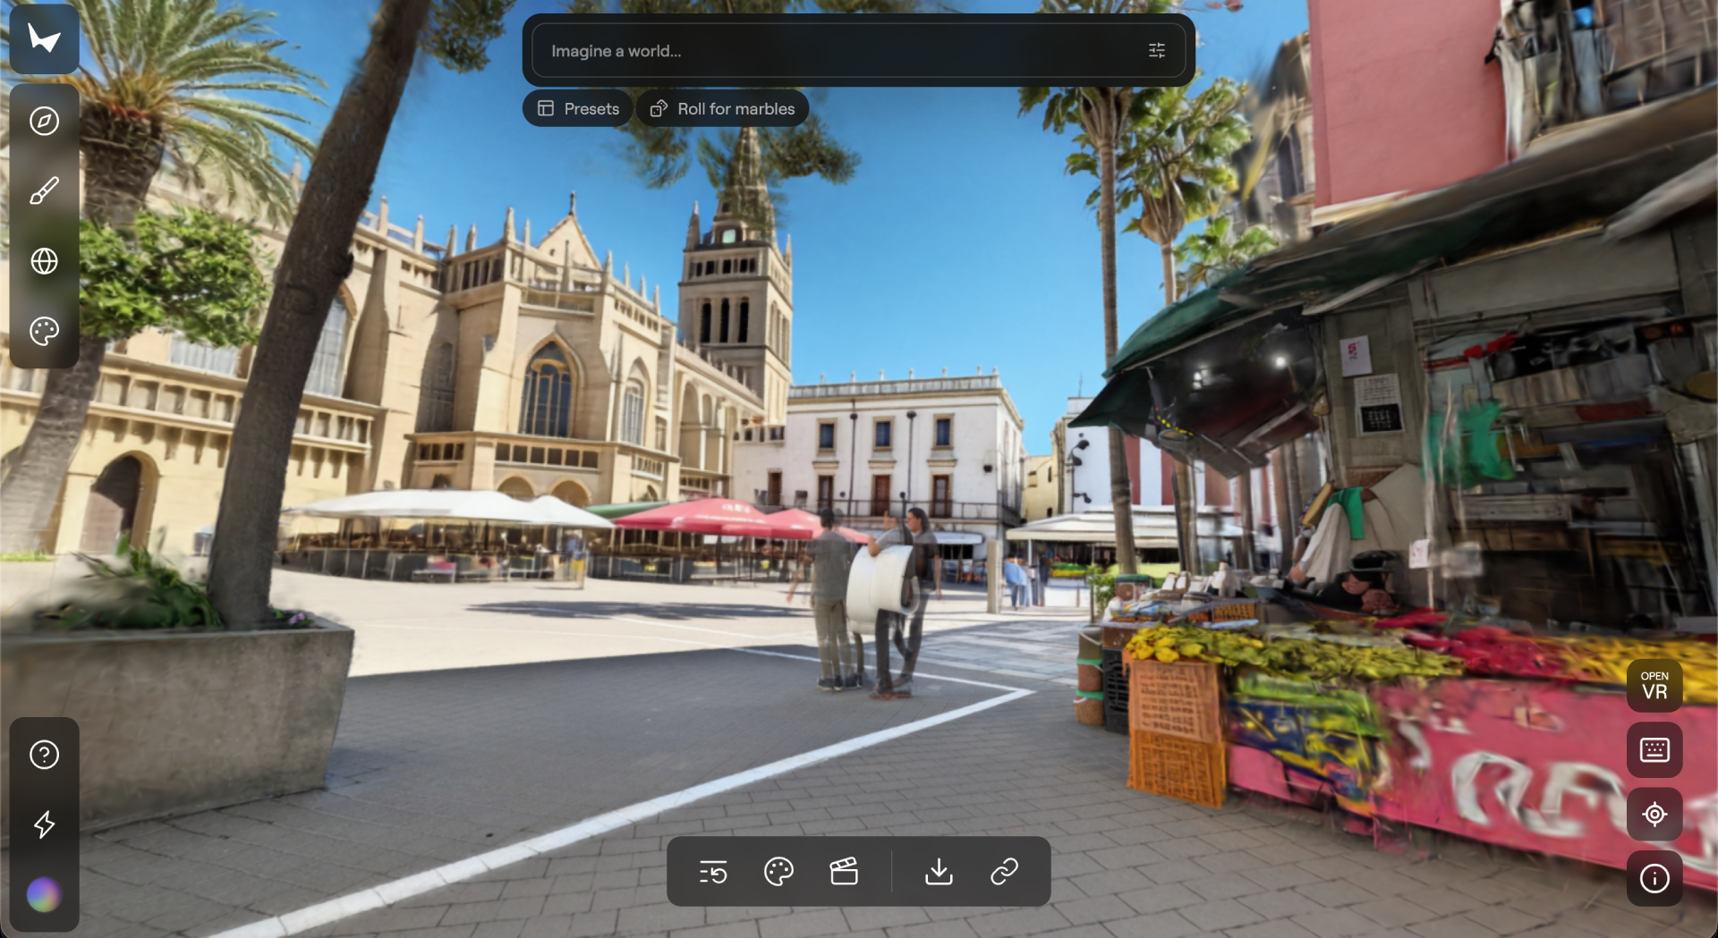The height and width of the screenshot is (938, 1718).
Task: Select the paintbrush tool in sidebar
Action: point(44,190)
